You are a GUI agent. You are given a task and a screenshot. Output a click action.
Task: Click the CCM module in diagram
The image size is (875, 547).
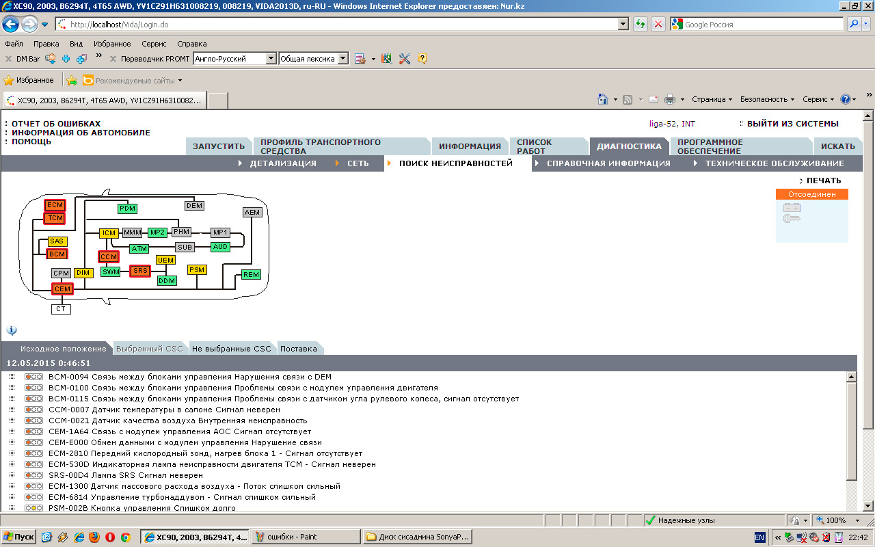108,257
